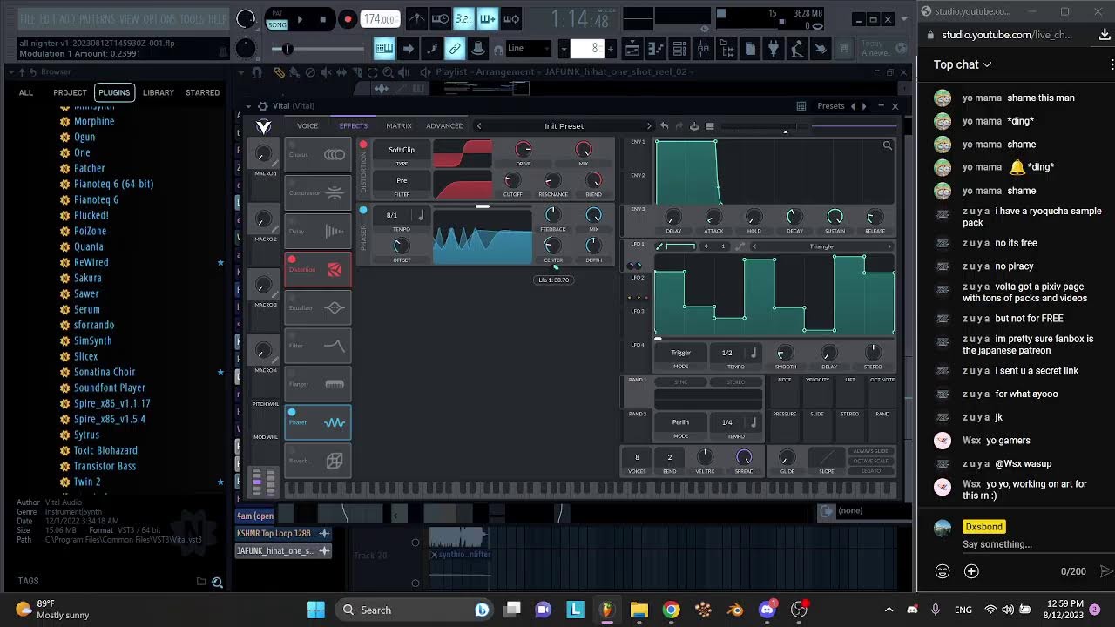Open Vital plugin settings gear icon
The height and width of the screenshot is (627, 1115).
(x=262, y=106)
